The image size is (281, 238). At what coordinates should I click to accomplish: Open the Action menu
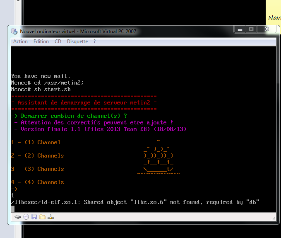[x=20, y=41]
